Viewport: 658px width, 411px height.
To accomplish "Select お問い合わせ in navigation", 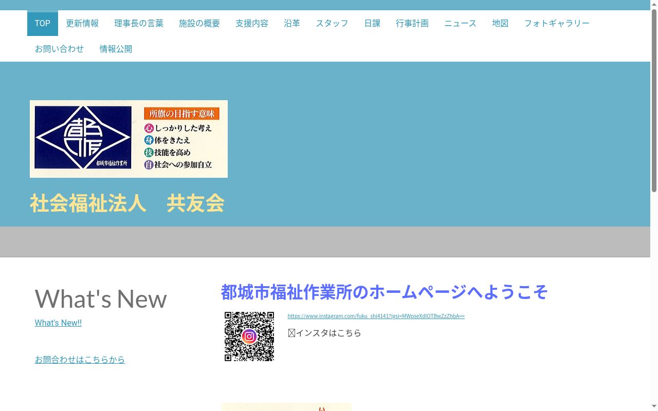I will tap(60, 49).
